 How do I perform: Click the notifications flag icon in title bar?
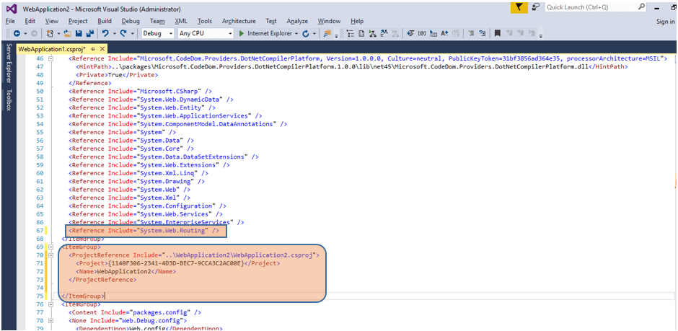[x=518, y=7]
